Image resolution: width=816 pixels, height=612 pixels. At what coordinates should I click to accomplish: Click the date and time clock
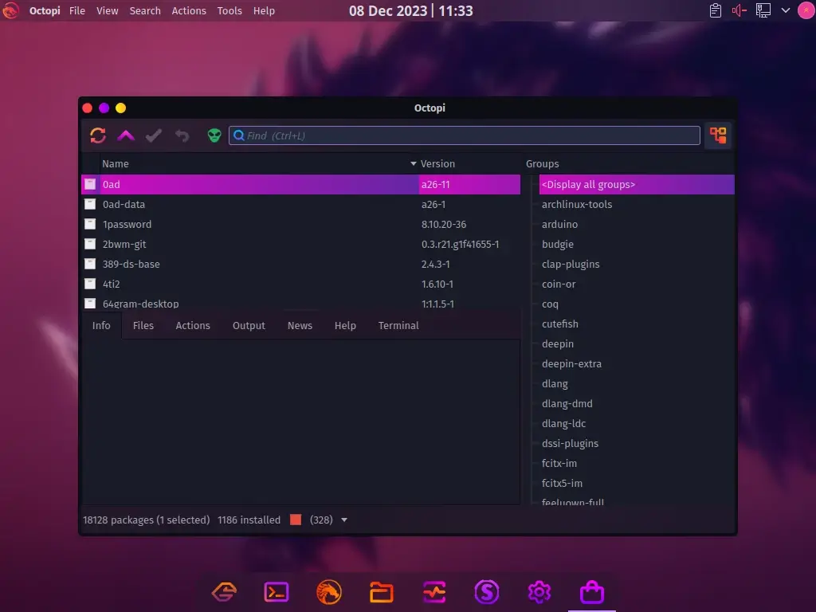[x=410, y=10]
